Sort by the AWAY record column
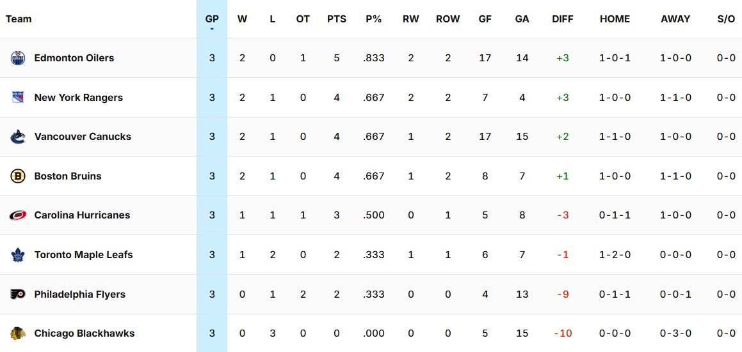742x352 pixels. pos(676,19)
